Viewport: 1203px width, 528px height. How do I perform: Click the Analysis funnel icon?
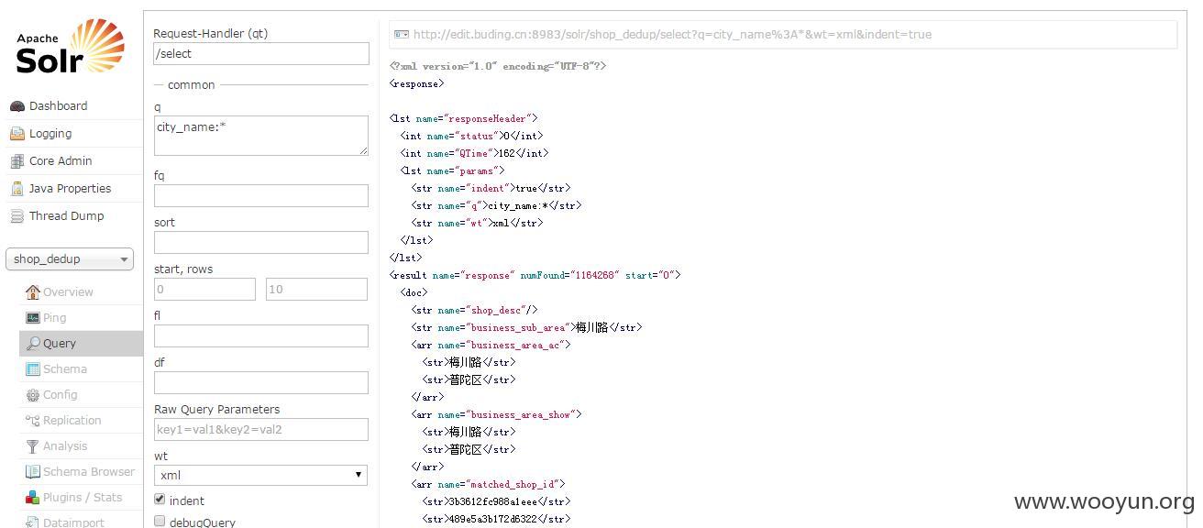point(33,446)
